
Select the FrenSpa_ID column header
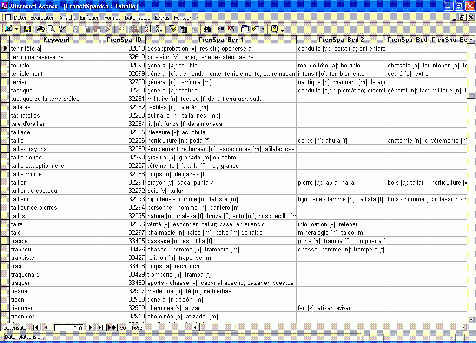pyautogui.click(x=124, y=40)
